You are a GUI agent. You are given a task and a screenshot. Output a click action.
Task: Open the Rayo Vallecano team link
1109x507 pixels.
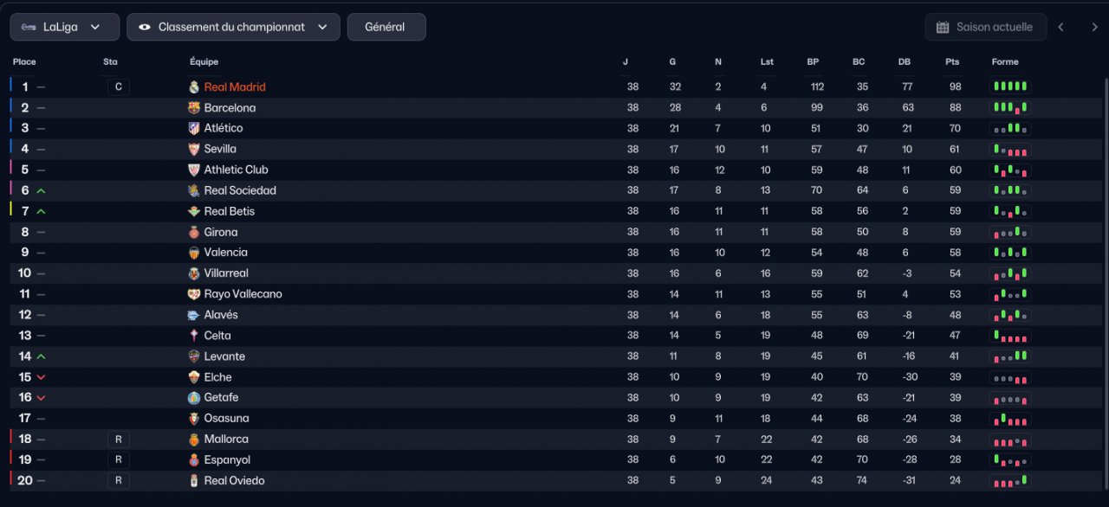click(x=243, y=294)
